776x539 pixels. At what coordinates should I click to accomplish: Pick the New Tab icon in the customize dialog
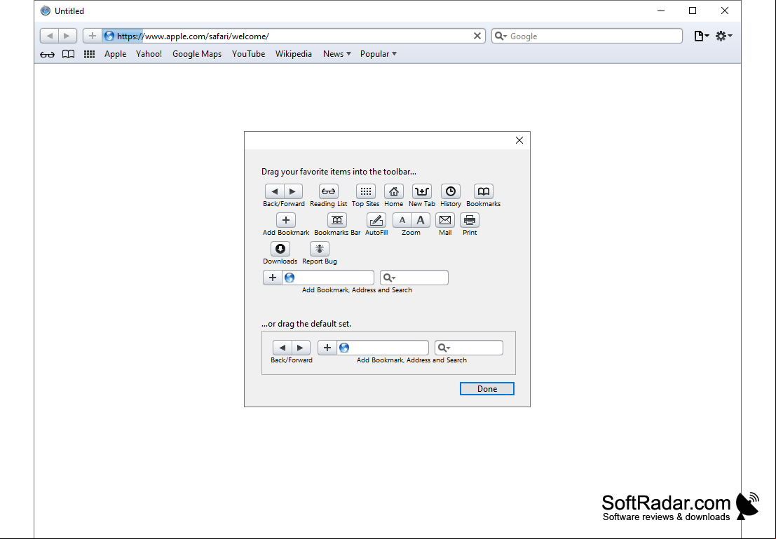coord(422,191)
